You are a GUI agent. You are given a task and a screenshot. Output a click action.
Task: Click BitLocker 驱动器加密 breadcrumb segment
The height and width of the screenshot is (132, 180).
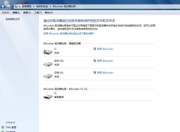pyautogui.click(x=64, y=6)
